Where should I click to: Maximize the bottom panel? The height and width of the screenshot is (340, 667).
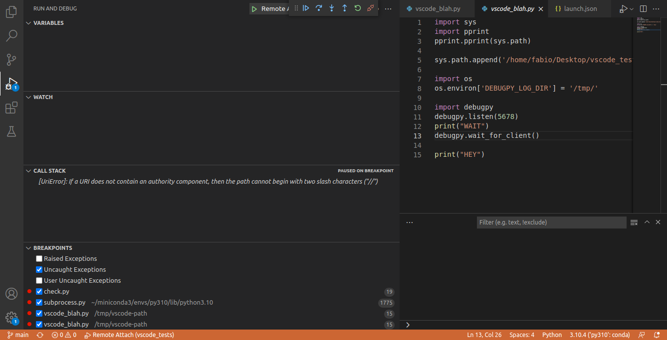tap(647, 223)
